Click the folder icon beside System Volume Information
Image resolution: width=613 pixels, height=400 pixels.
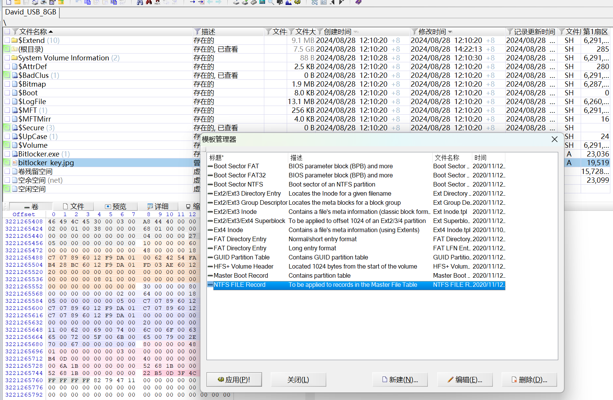pos(15,58)
